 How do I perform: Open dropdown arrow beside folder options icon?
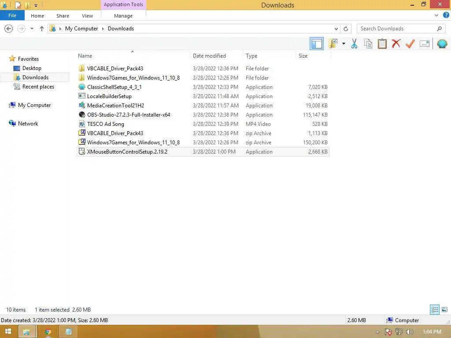coord(344,44)
